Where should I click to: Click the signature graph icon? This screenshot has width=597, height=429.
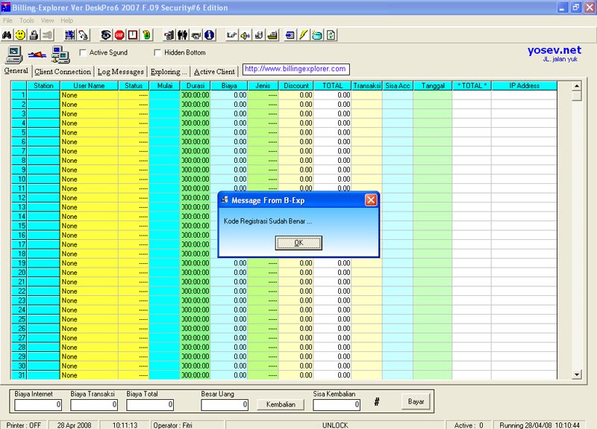[231, 35]
